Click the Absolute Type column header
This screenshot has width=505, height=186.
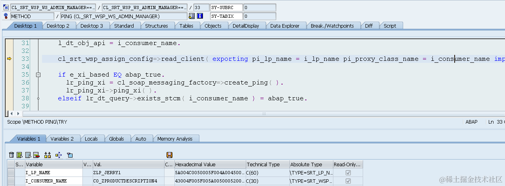[311, 164]
